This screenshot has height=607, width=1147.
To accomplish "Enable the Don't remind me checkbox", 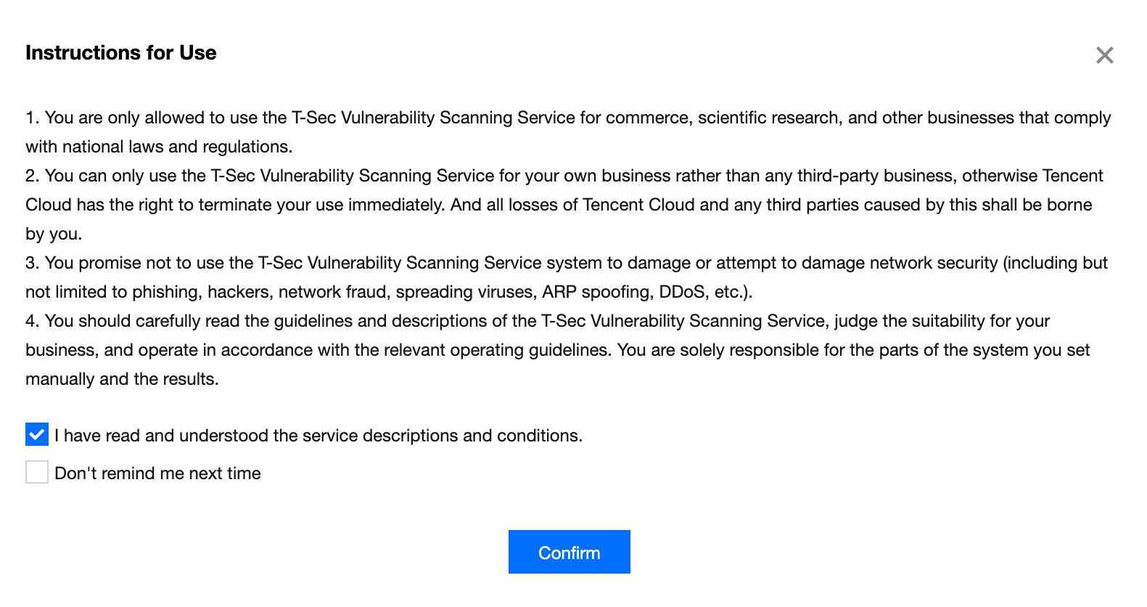I will click(x=37, y=473).
